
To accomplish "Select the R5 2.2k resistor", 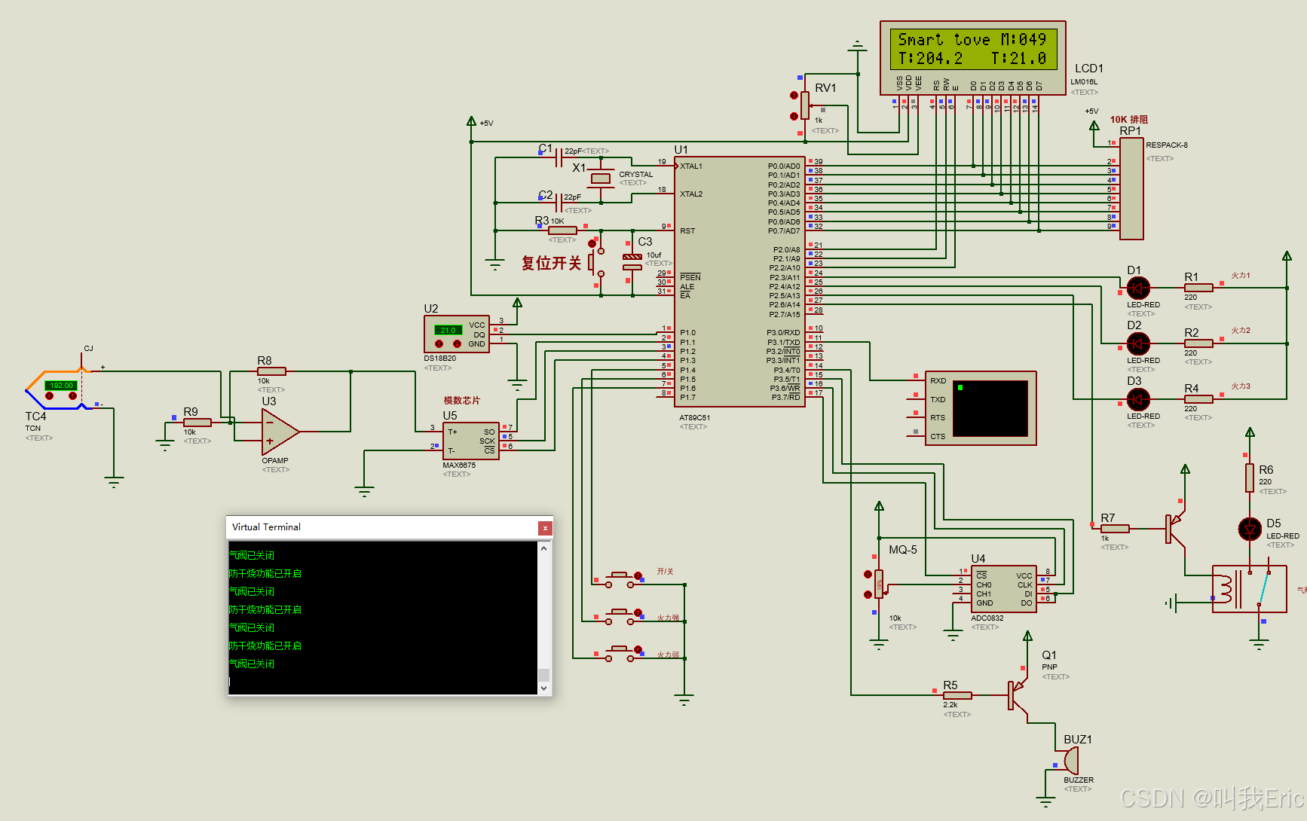I will [957, 695].
